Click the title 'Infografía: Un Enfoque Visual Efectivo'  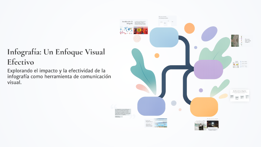[x=56, y=57]
